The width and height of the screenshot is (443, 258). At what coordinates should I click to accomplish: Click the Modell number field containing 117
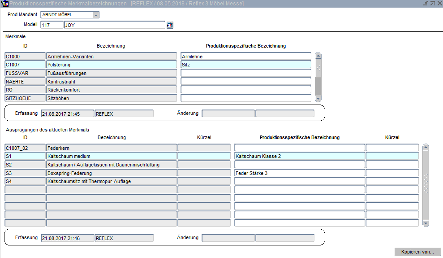point(52,25)
